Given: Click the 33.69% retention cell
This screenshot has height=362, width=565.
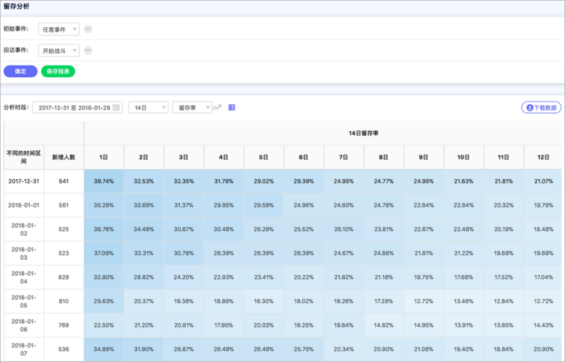Looking at the screenshot, I should pyautogui.click(x=144, y=205).
